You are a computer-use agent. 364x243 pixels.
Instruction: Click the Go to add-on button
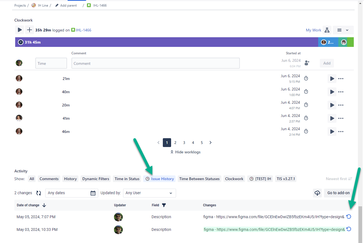(x=338, y=193)
